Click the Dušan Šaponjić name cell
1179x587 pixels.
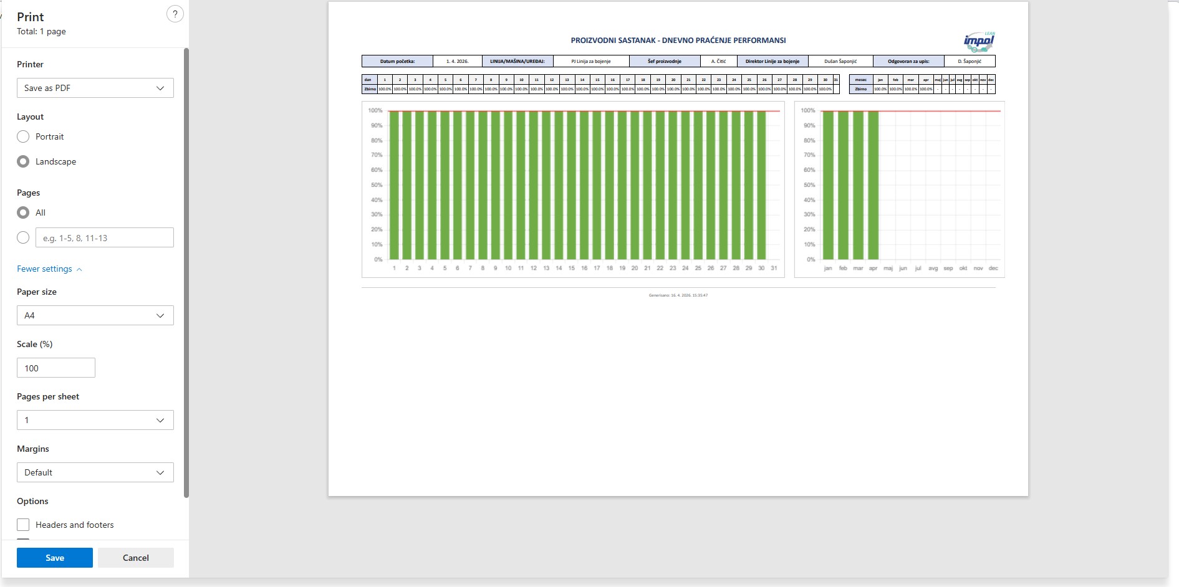[840, 61]
